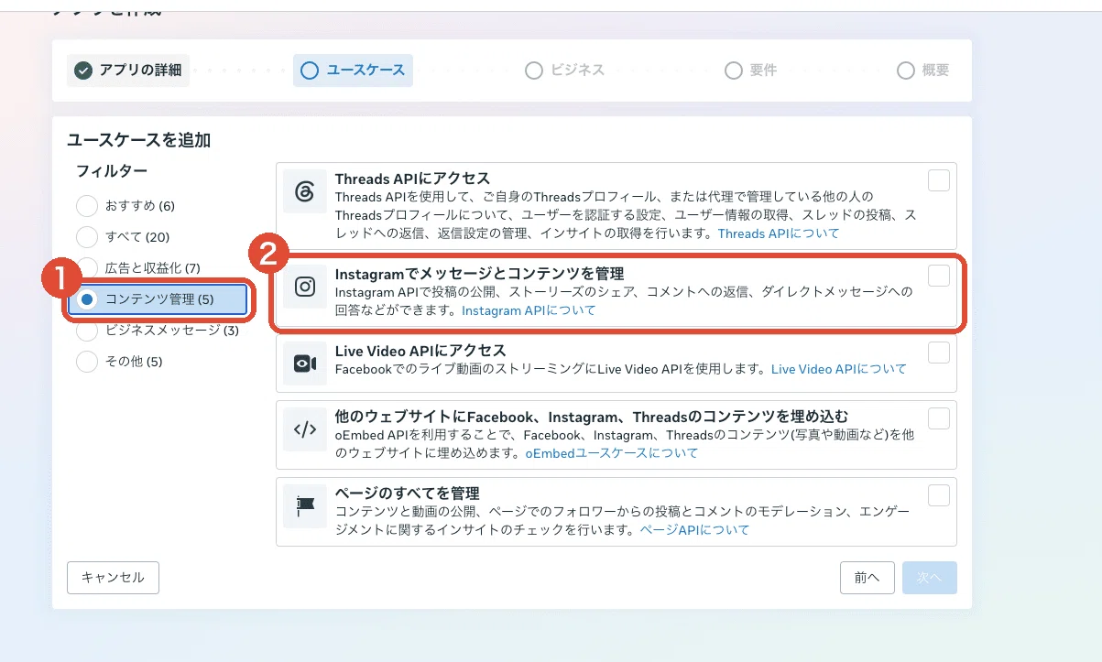Open the Threads APIについて link
Screen dimensions: 1102x662
point(779,233)
